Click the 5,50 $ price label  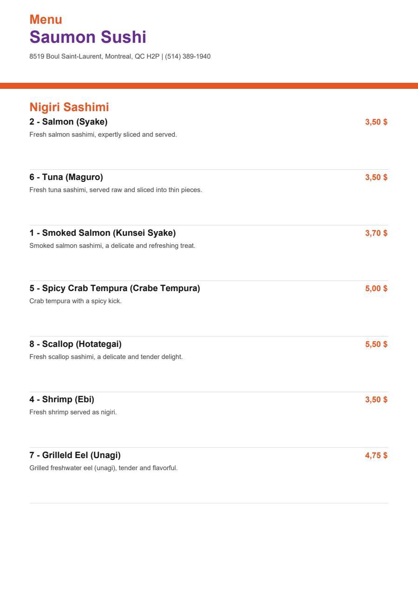coord(376,344)
